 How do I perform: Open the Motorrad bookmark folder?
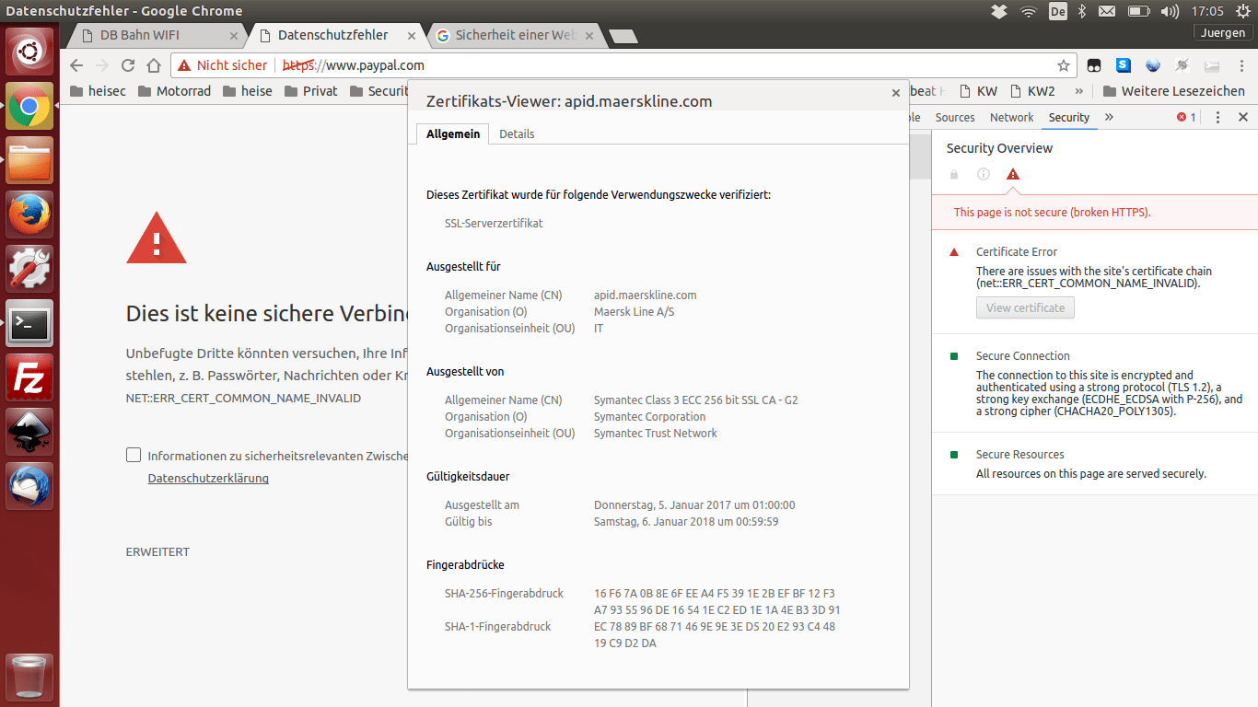click(x=174, y=91)
